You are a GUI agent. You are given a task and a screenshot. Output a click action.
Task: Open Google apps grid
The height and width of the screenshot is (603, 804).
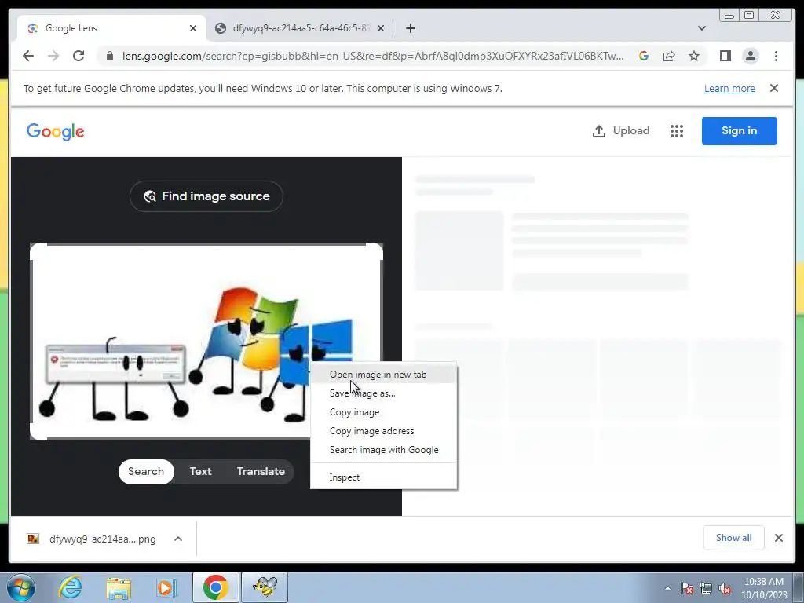click(x=676, y=131)
